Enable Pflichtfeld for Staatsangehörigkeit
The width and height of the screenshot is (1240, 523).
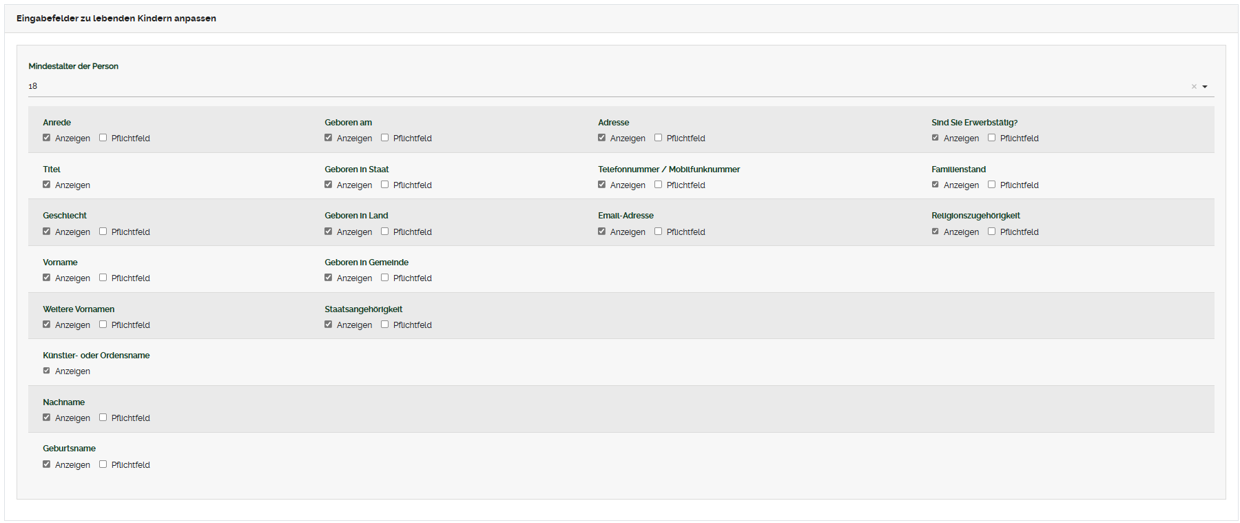click(385, 325)
